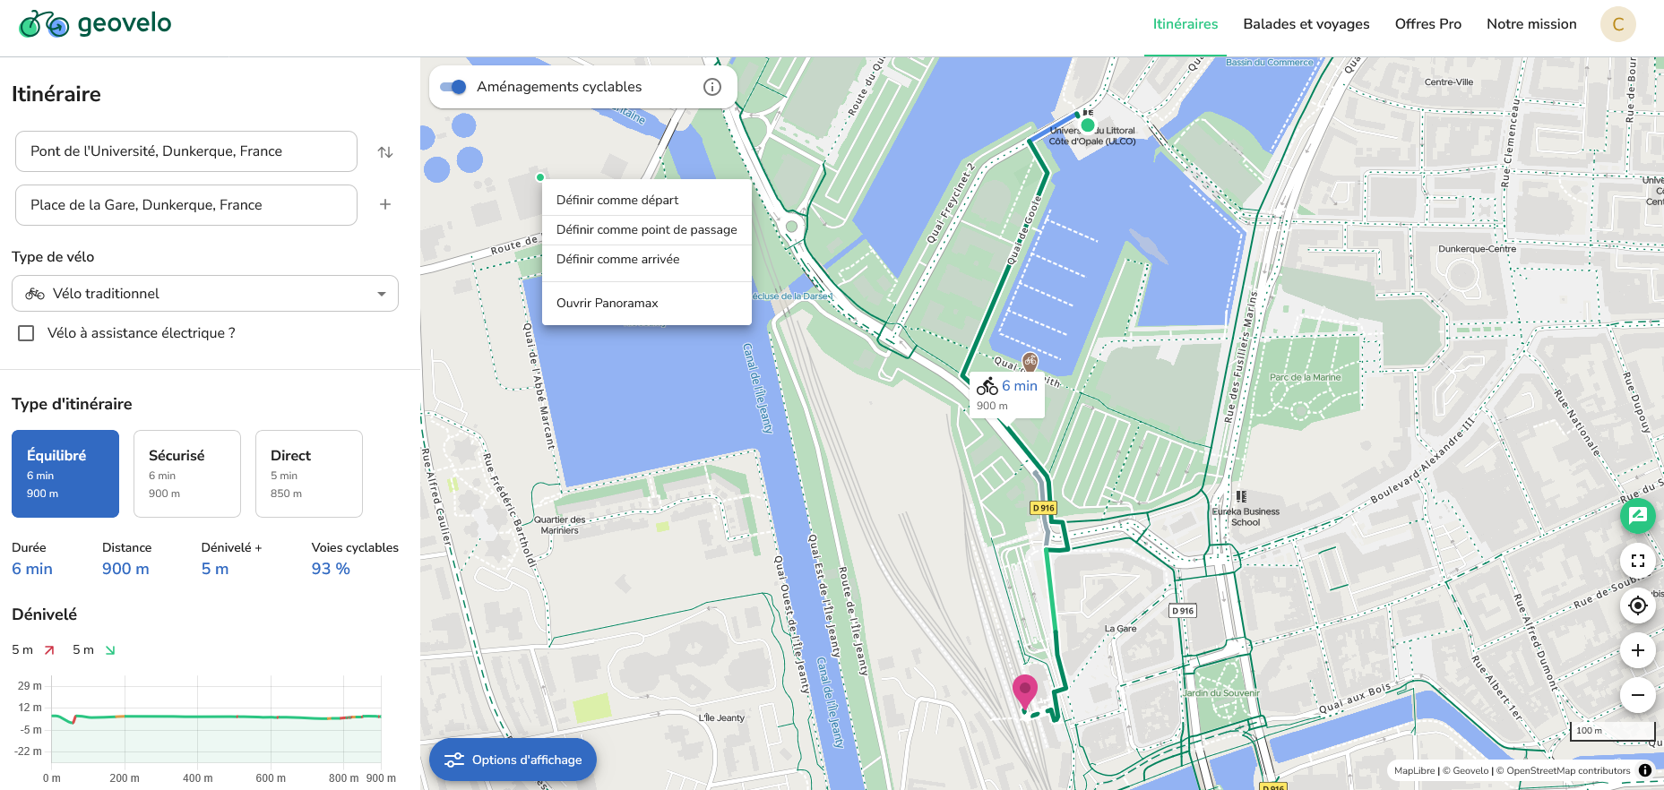1664x790 pixels.
Task: Swap departure and arrival with arrows icon
Action: click(385, 152)
